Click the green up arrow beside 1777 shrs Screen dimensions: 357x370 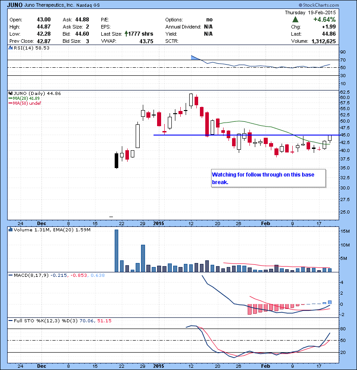click(x=126, y=34)
